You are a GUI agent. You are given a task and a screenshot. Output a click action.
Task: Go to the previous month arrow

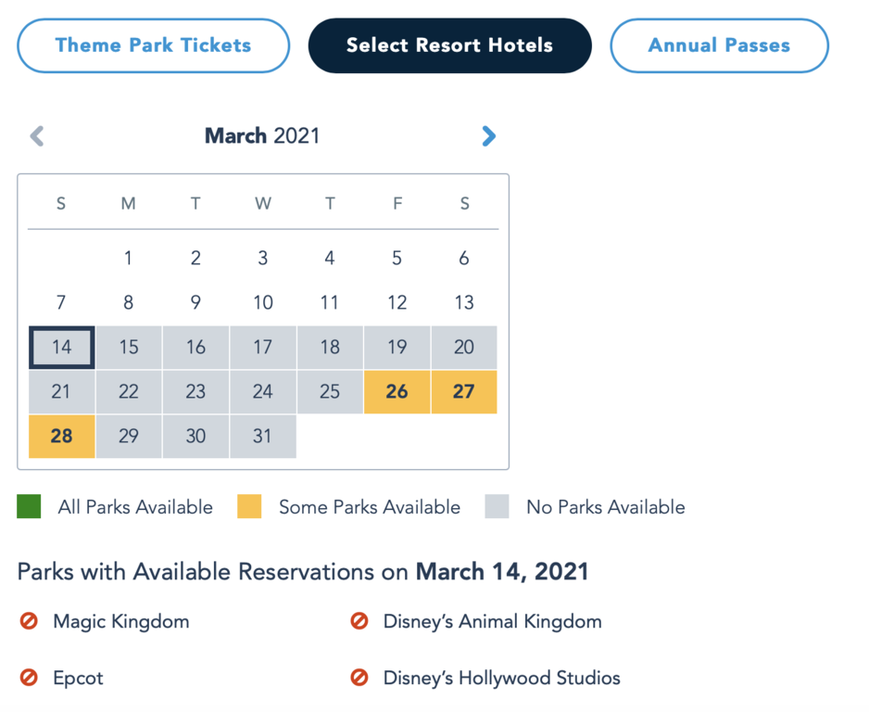37,136
